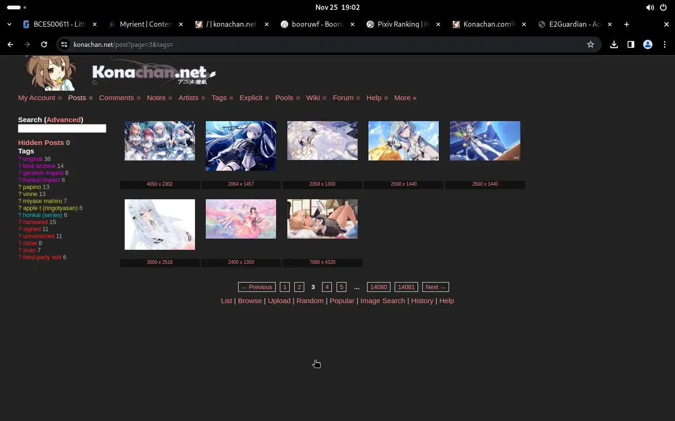Image resolution: width=675 pixels, height=421 pixels.
Task: Select the miyase mahiro tag
Action: [43, 201]
